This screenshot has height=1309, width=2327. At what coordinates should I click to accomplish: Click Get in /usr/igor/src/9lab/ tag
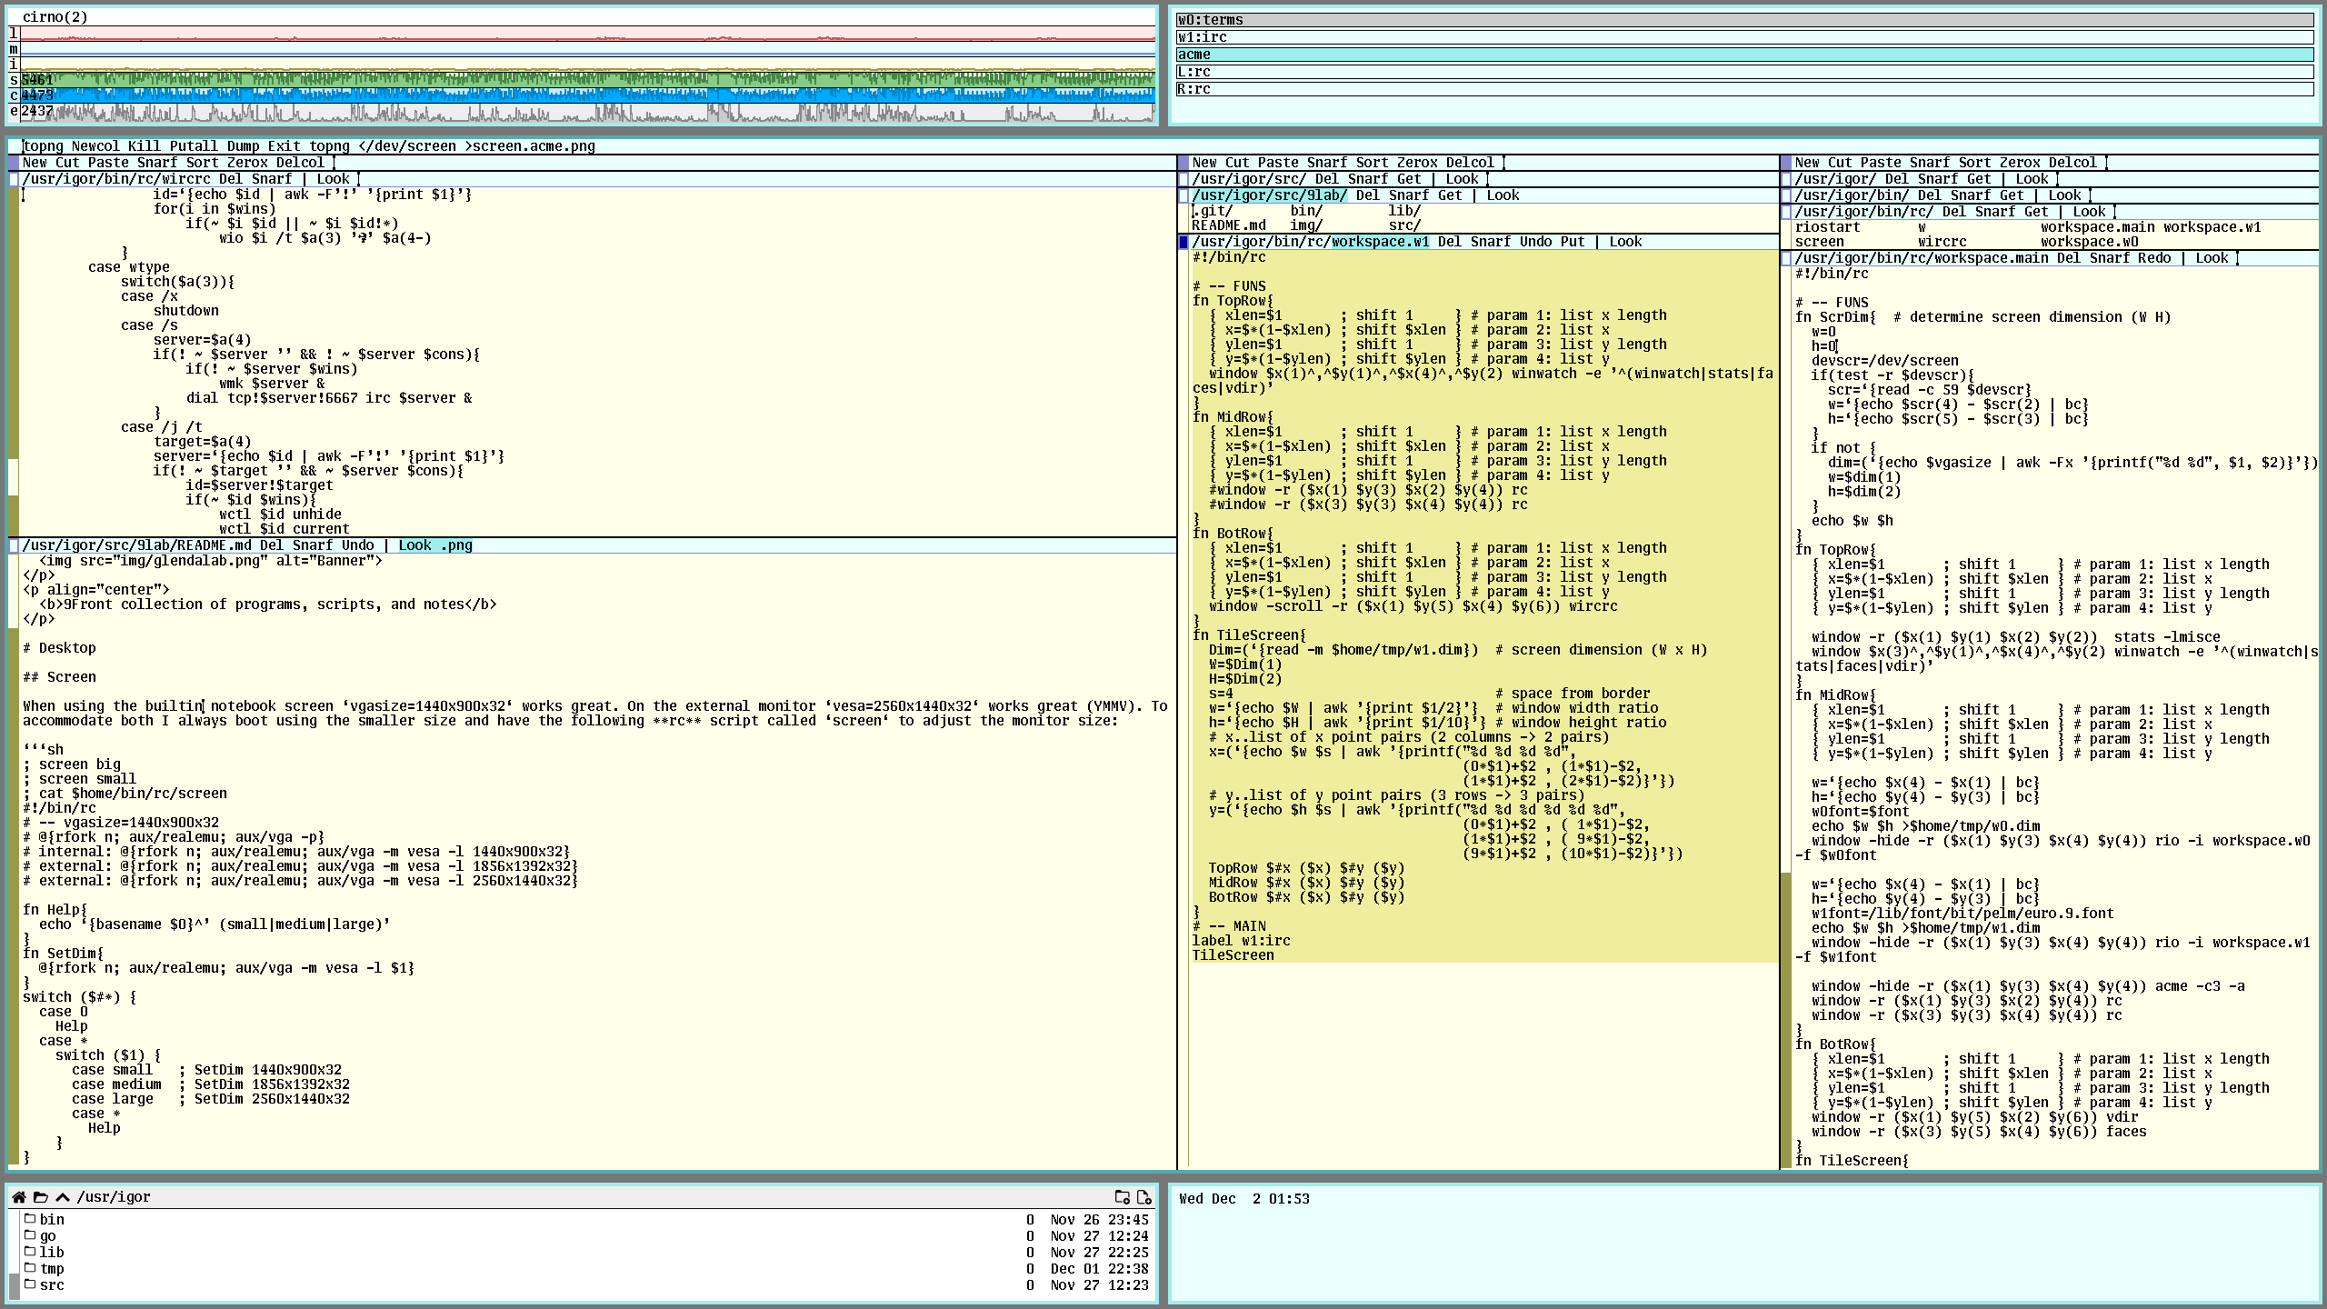pos(1450,195)
